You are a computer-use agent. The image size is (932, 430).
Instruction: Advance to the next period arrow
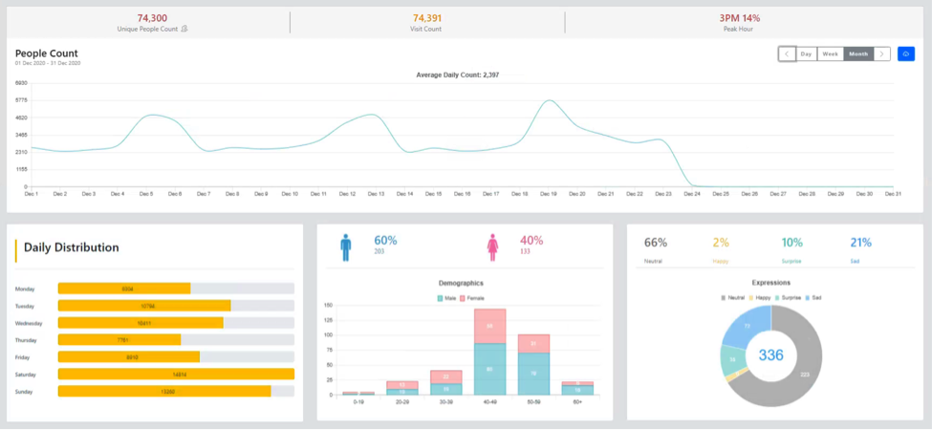[x=881, y=54]
